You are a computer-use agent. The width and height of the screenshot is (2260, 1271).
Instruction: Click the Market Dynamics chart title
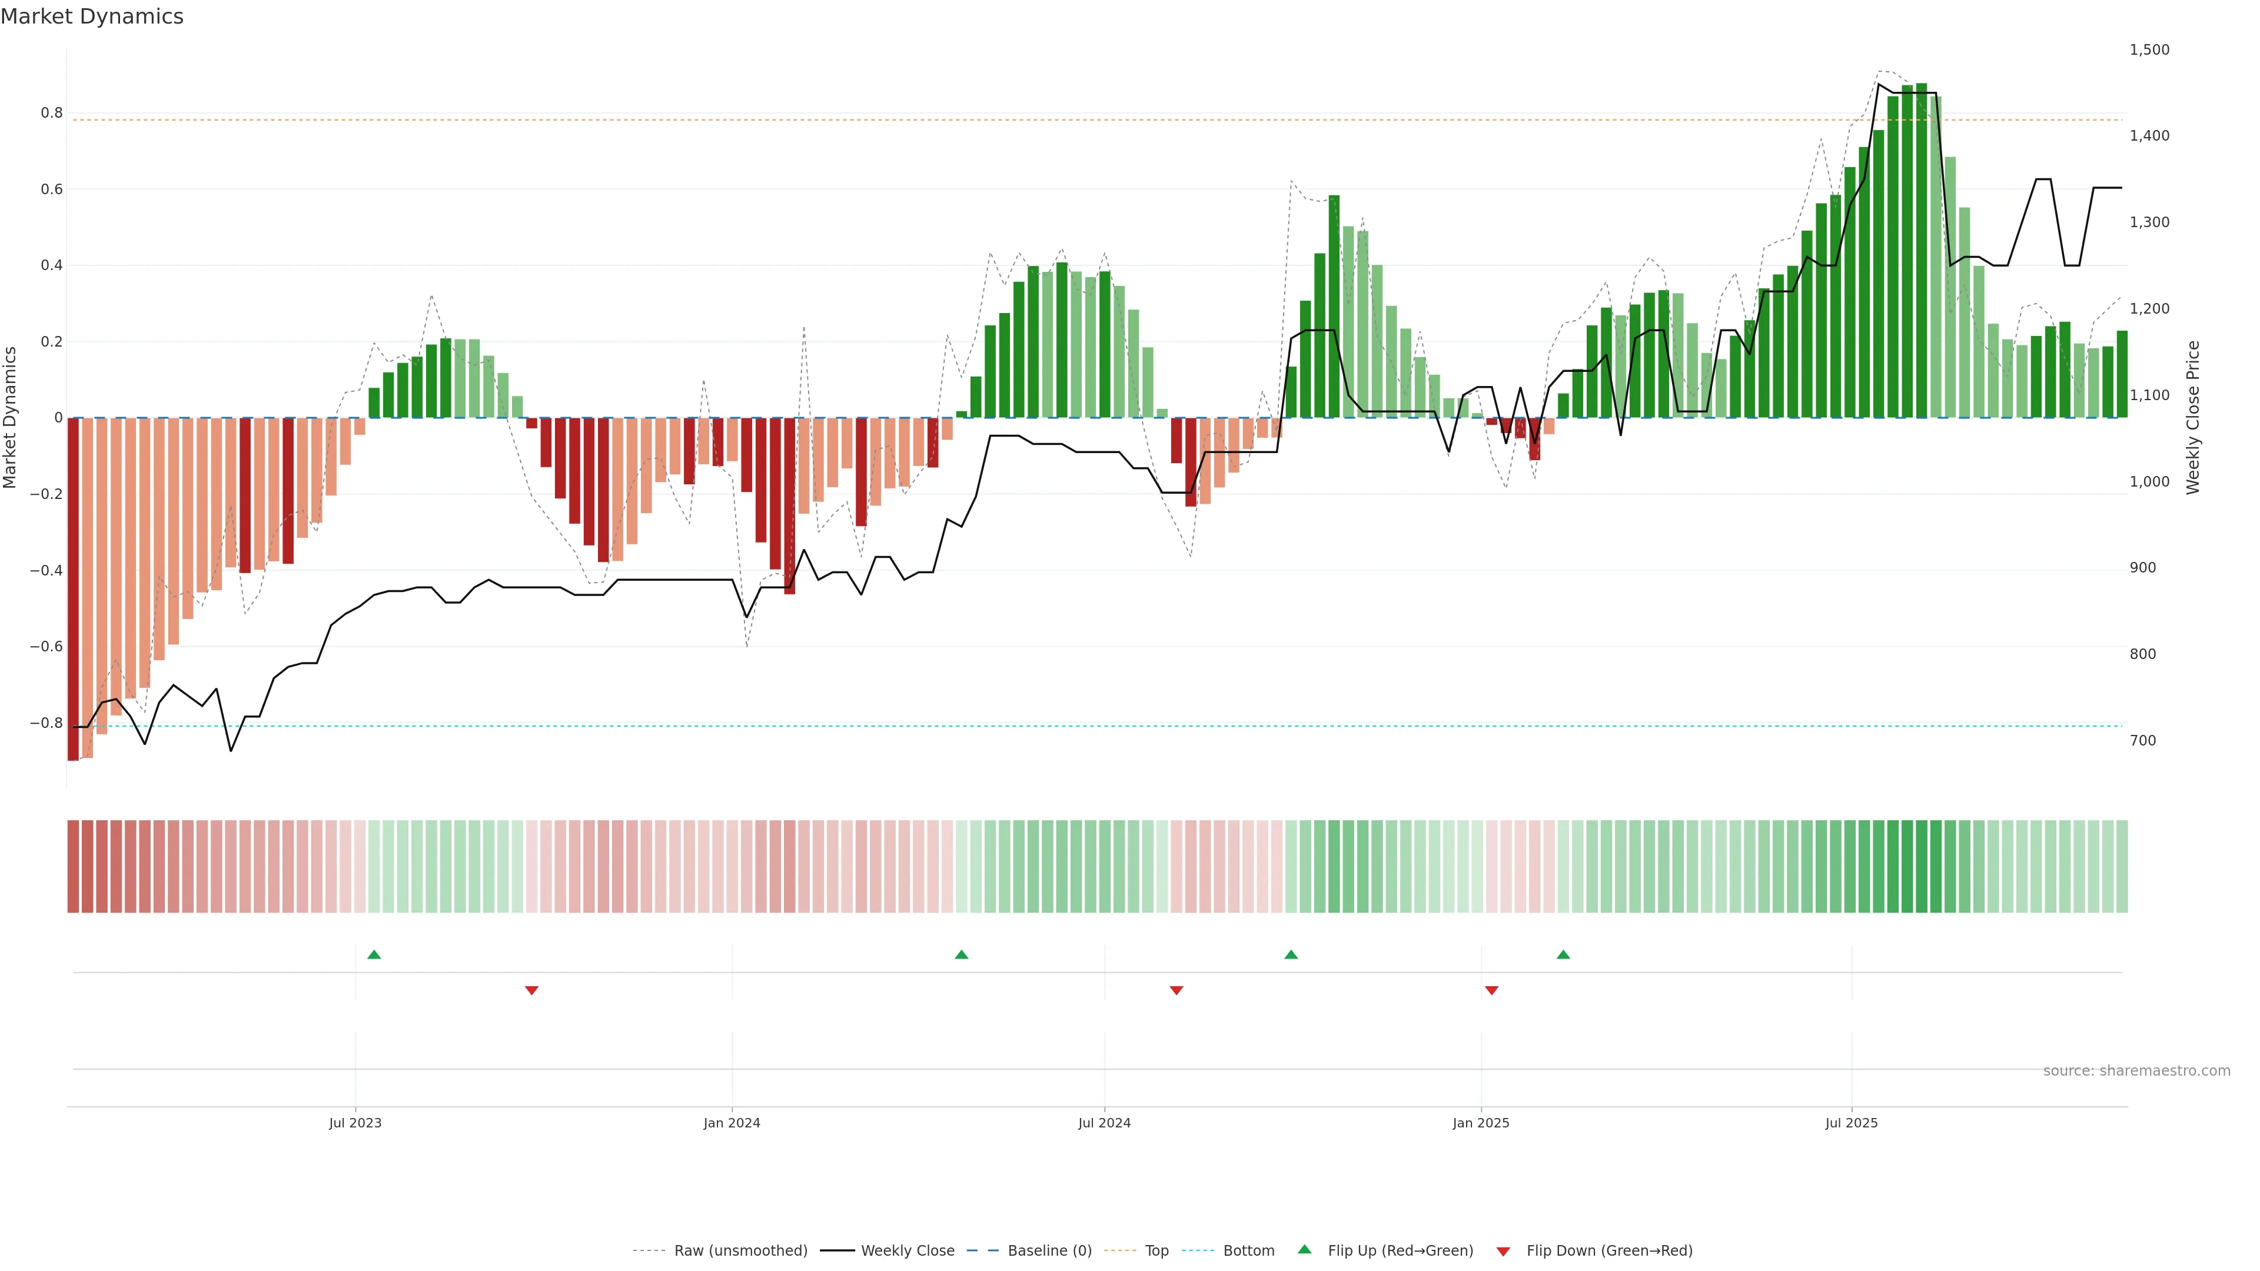point(92,16)
